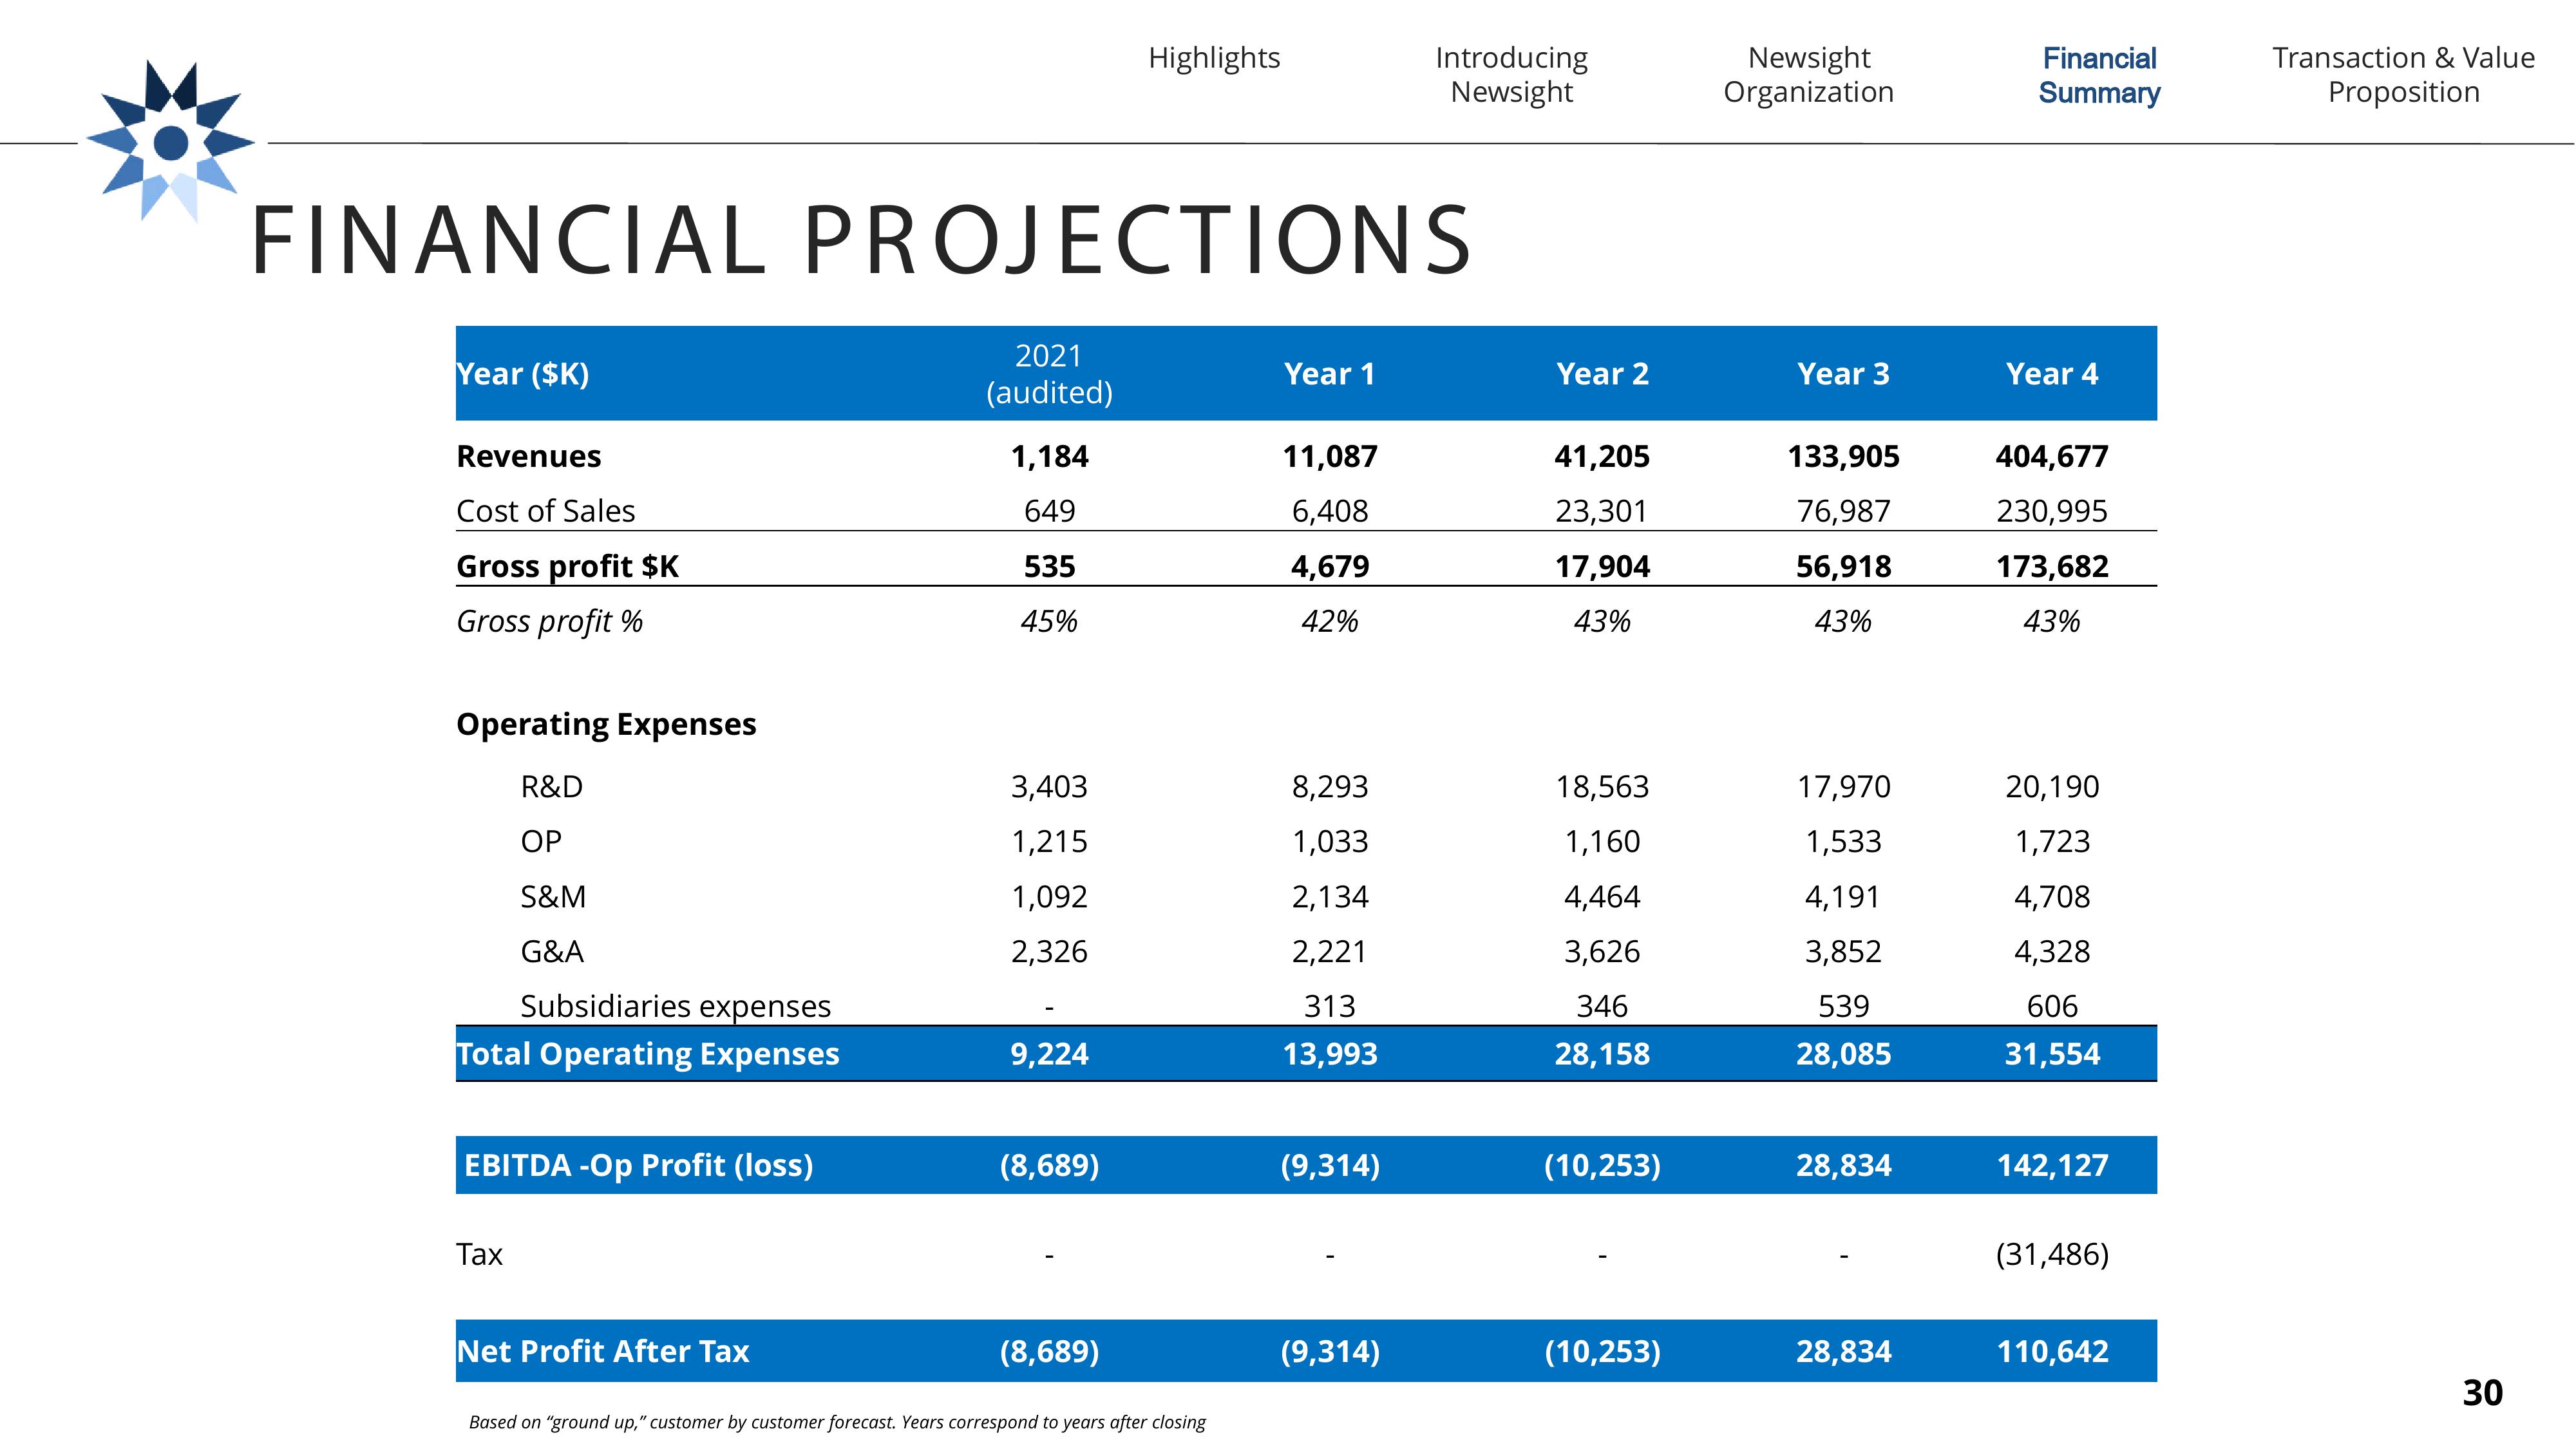
Task: Select 2021 revenues value 1,184
Action: 1049,456
